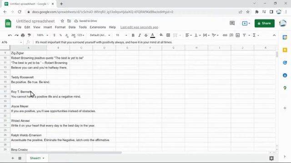Open the Data menu

tap(72, 27)
